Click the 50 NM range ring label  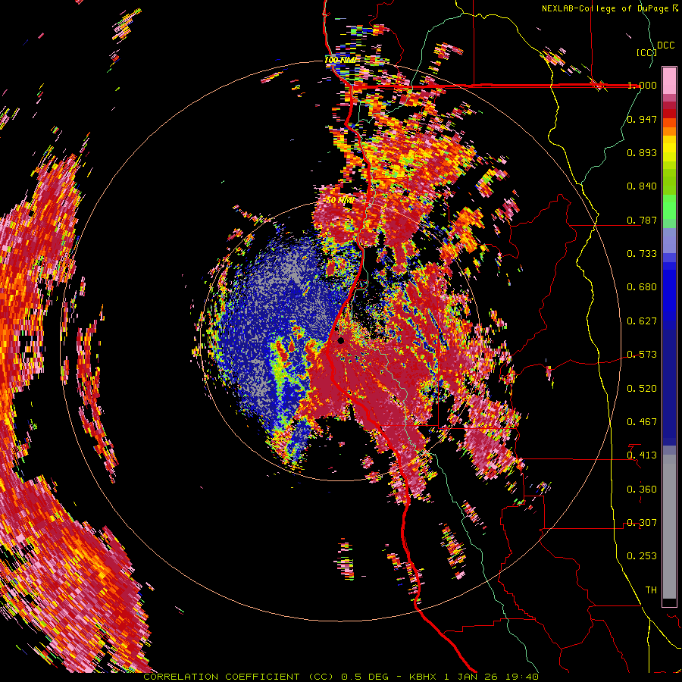pyautogui.click(x=339, y=200)
